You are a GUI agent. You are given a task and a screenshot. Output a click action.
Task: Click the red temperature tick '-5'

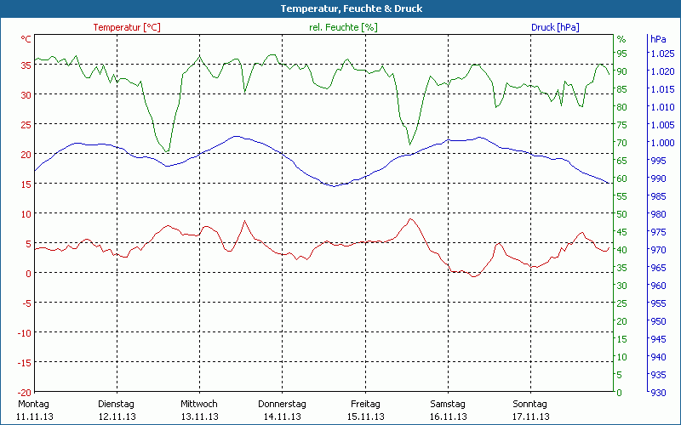point(27,303)
